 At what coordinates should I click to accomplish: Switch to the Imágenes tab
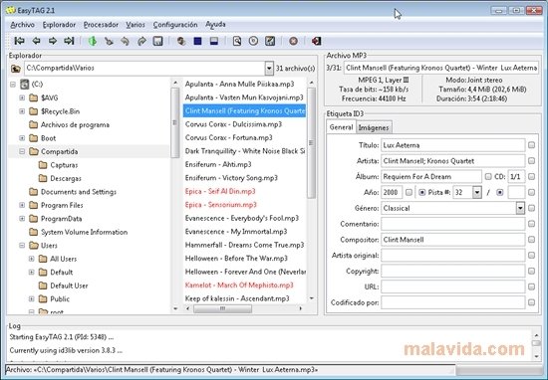point(374,127)
